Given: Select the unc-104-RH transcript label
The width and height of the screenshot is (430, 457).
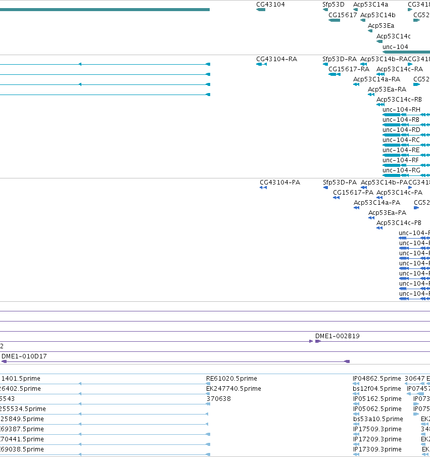Looking at the screenshot, I should (401, 110).
